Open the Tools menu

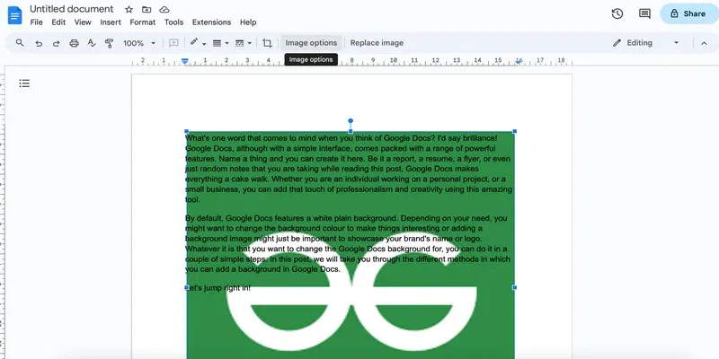[x=173, y=22]
